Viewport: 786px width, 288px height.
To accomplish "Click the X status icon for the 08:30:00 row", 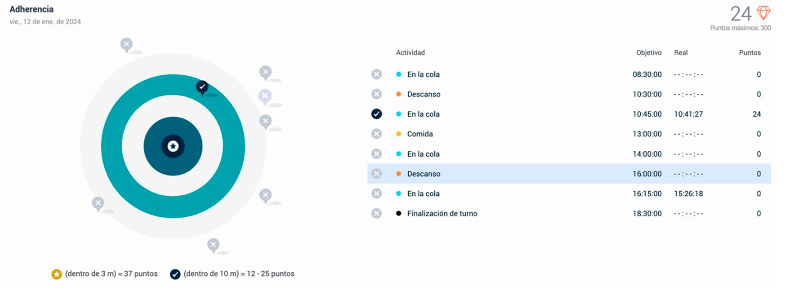I will click(376, 74).
